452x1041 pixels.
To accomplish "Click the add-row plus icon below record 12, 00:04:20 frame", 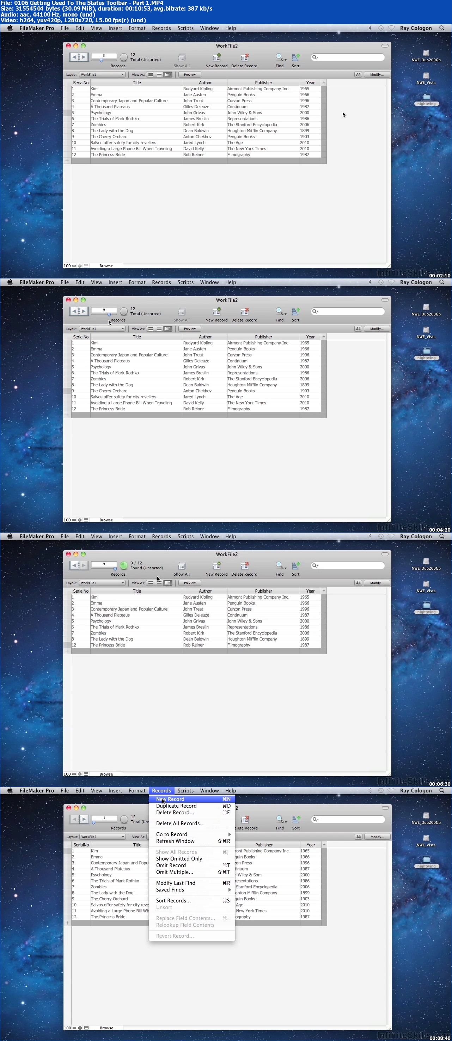I will pos(67,415).
